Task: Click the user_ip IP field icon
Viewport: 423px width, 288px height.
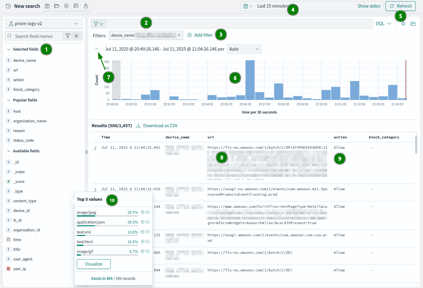Action: (8, 269)
